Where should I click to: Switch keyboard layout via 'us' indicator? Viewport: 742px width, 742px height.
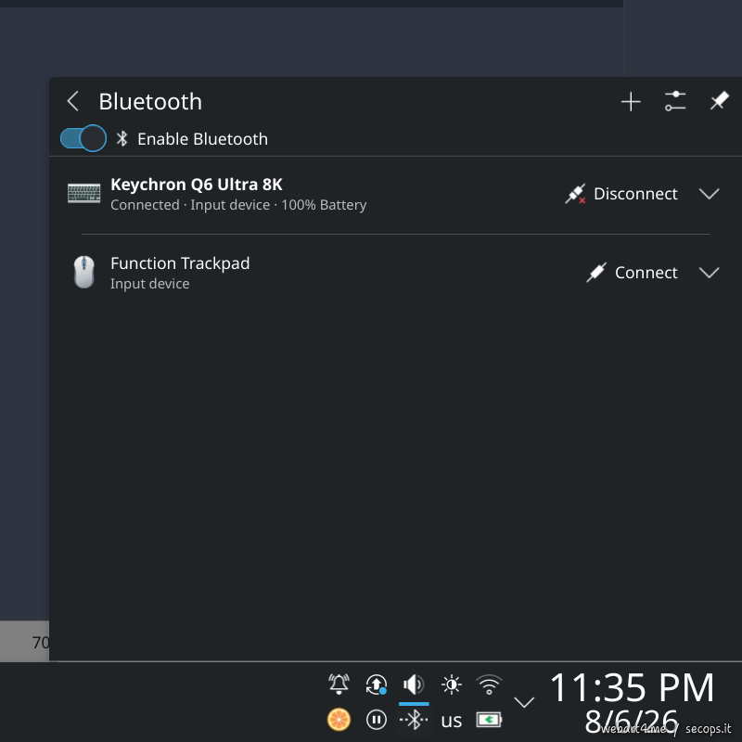coord(451,721)
